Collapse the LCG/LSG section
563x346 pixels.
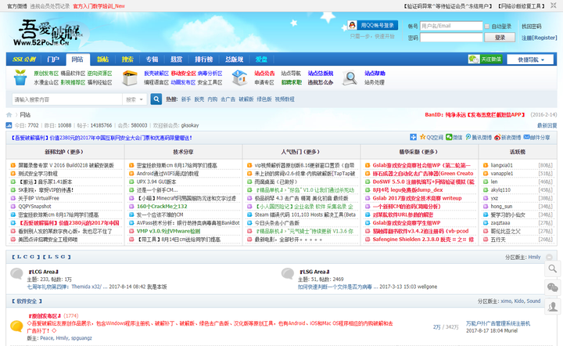point(549,257)
